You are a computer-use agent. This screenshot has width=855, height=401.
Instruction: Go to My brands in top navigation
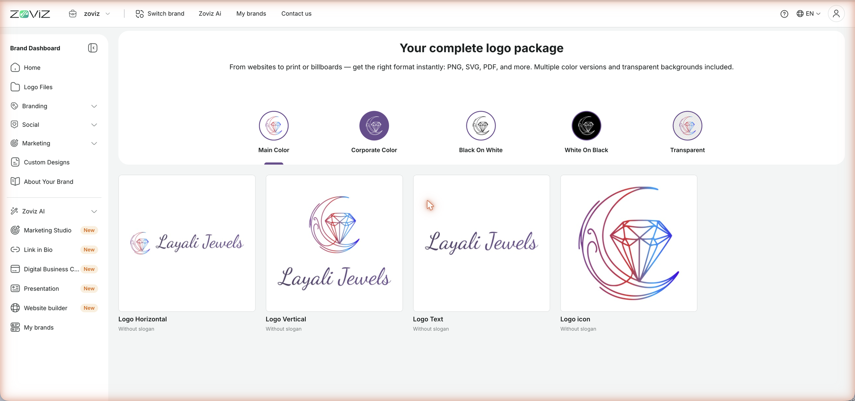(251, 14)
